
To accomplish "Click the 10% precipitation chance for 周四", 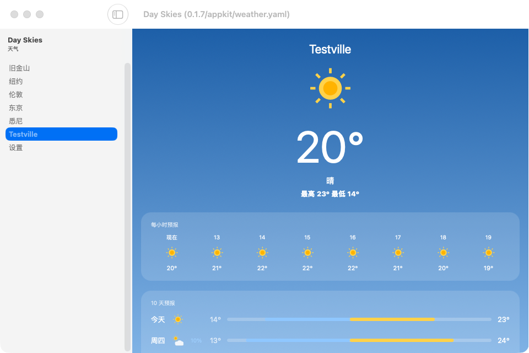I will (x=196, y=340).
